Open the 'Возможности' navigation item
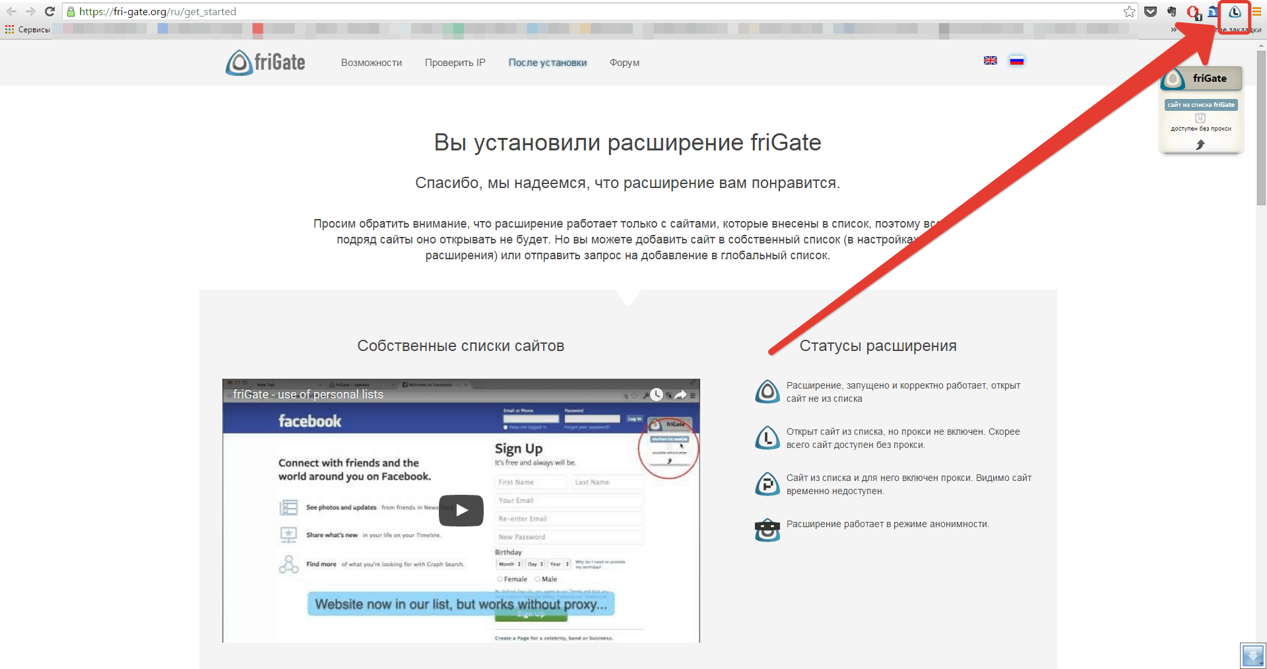This screenshot has height=669, width=1267. (x=371, y=63)
